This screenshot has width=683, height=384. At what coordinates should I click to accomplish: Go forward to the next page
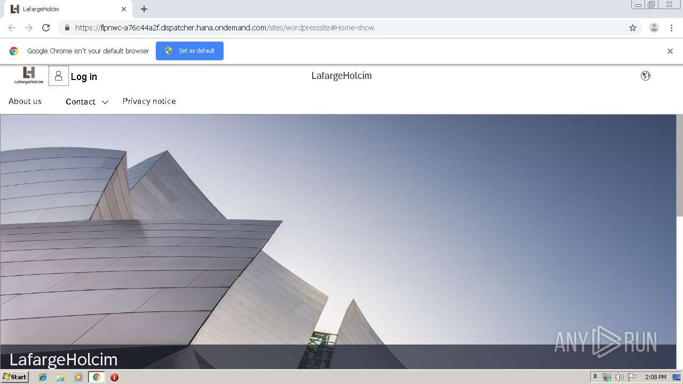point(29,28)
